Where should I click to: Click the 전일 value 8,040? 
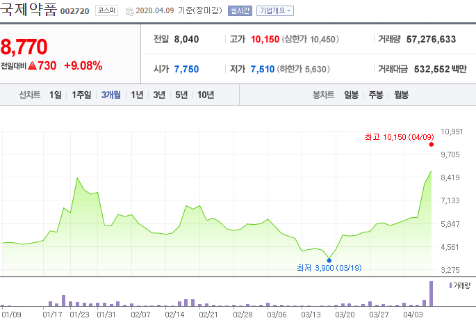coord(186,39)
